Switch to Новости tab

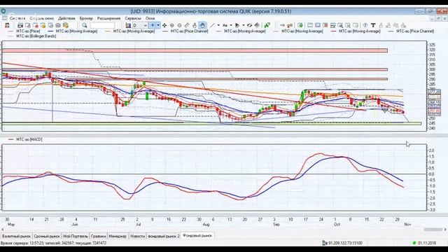click(x=137, y=237)
